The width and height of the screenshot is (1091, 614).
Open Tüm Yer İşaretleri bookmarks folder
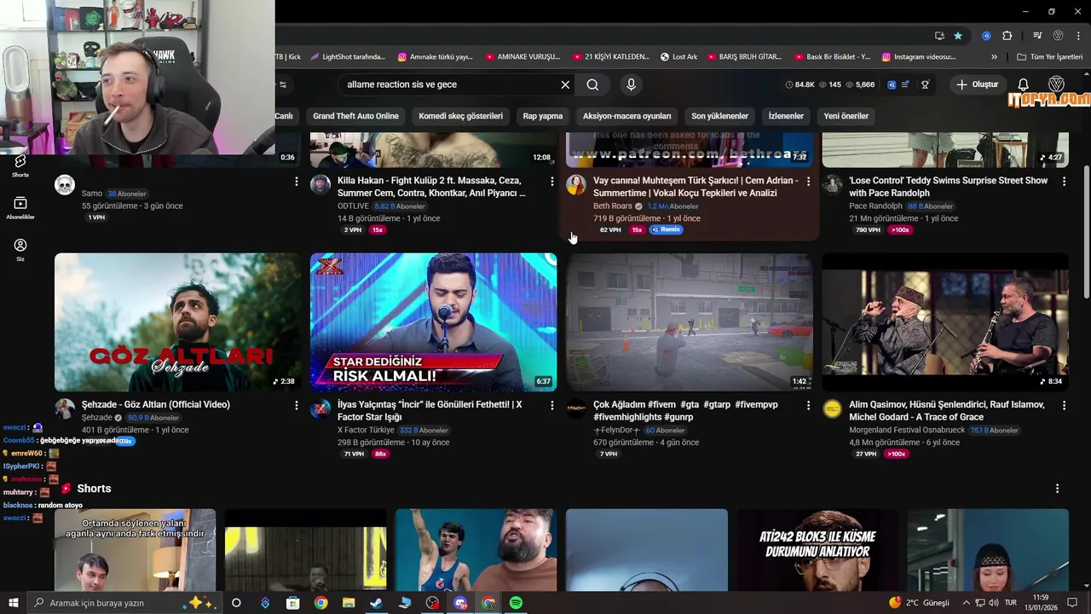(1050, 57)
